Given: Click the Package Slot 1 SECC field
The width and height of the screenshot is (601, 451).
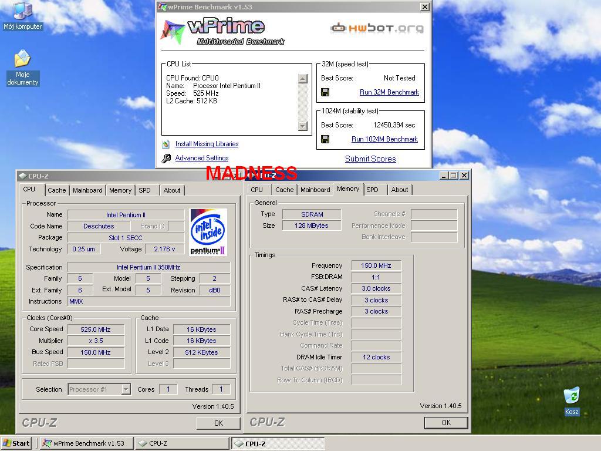Looking at the screenshot, I should 126,238.
